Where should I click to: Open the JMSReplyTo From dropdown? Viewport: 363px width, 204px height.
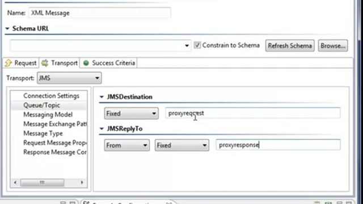coord(126,145)
